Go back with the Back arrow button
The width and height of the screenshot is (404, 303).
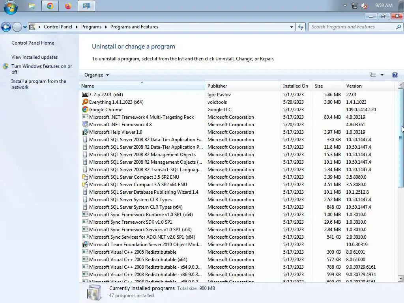(x=6, y=27)
